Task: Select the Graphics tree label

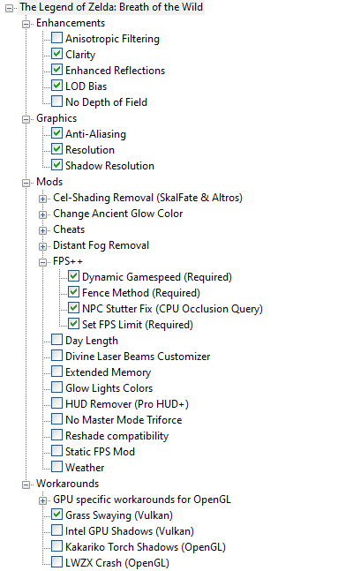Action: tap(56, 118)
